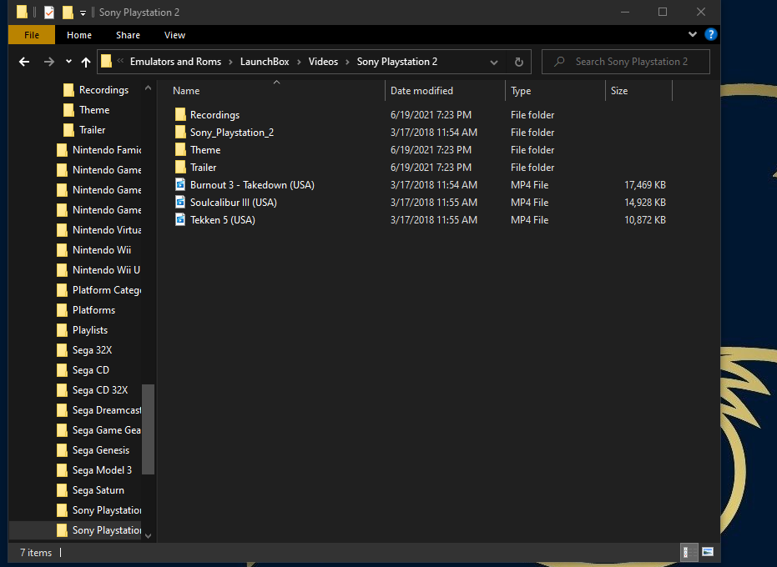Screen dimensions: 777x567
Task: Click the Sony_Playstation_2 folder icon
Action: click(180, 133)
